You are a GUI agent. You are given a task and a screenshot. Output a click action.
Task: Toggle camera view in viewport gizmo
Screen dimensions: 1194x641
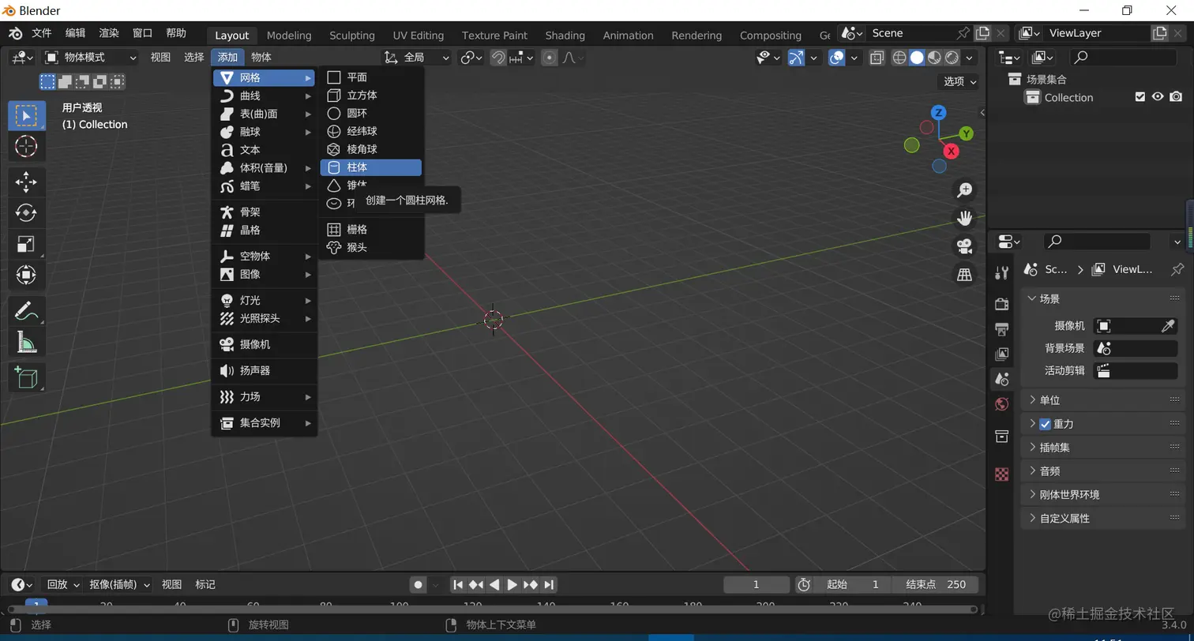[x=964, y=245]
